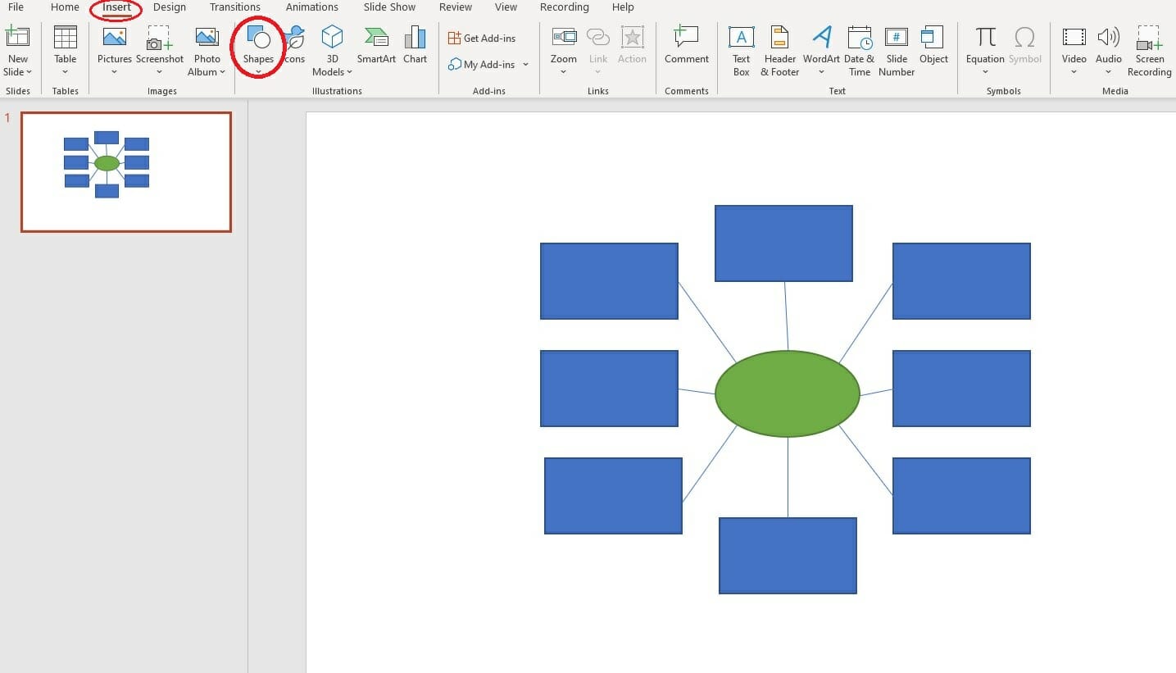Image resolution: width=1176 pixels, height=673 pixels.
Task: Insert a Slide Number
Action: point(896,49)
